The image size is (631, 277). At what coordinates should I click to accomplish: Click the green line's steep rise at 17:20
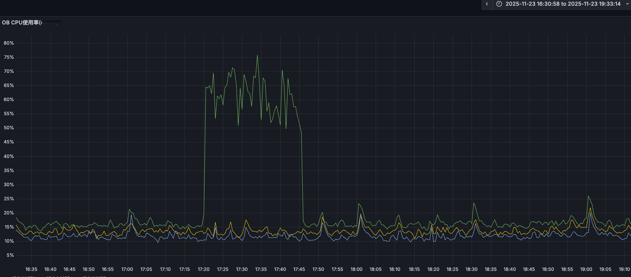(x=205, y=153)
